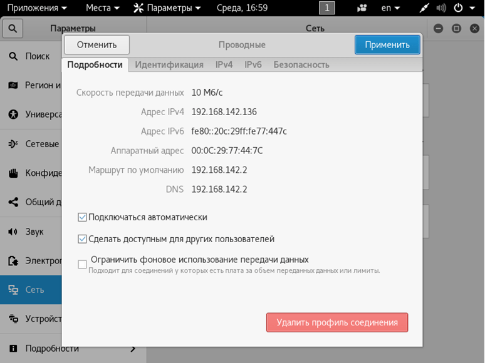Click the users icon in top bar

(x=362, y=8)
